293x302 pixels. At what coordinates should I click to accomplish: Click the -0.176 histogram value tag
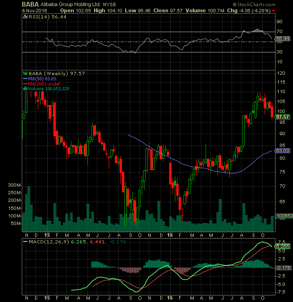coord(282,268)
